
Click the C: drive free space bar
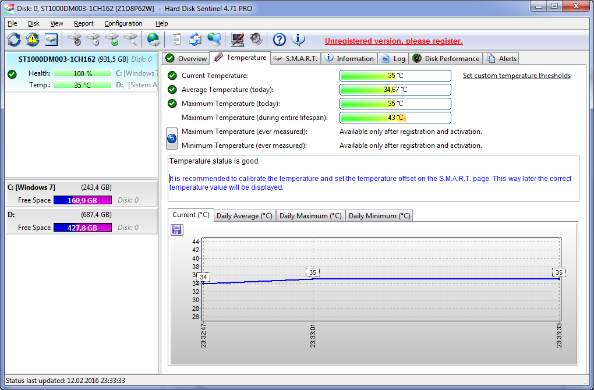tap(82, 200)
